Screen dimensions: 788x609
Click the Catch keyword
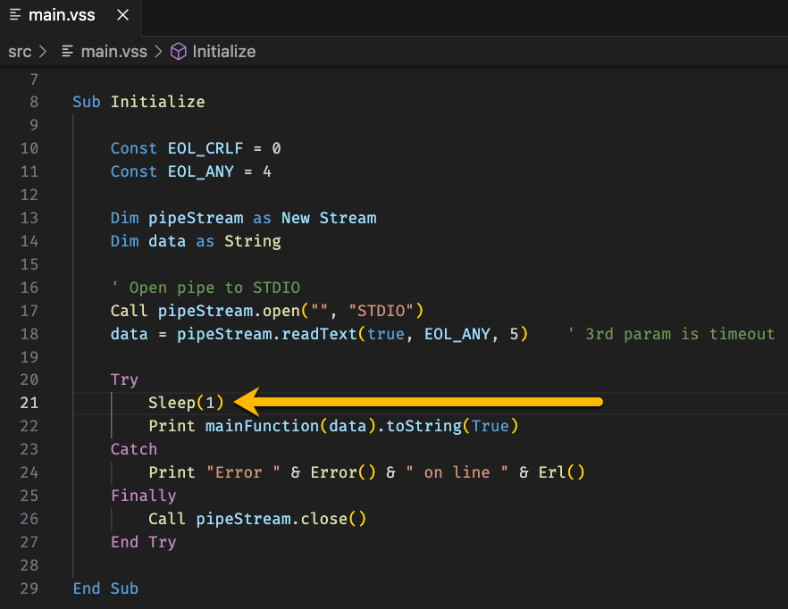[x=134, y=449]
